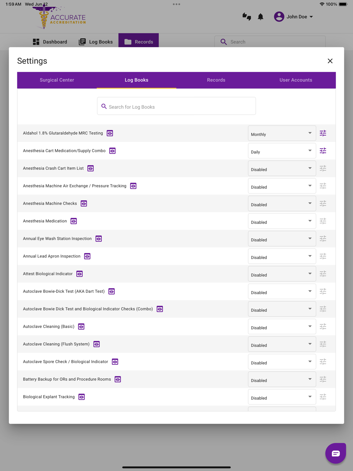
Task: Preview Battery Backup for ORs eye icon
Action: coord(118,379)
